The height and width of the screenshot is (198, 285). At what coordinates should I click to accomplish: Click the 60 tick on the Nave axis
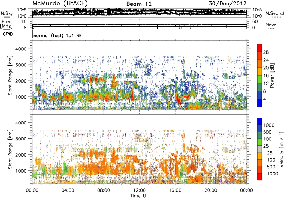(255, 21)
